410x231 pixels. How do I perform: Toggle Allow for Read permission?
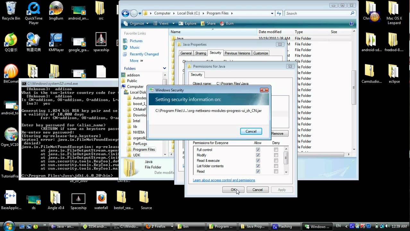pos(258,172)
